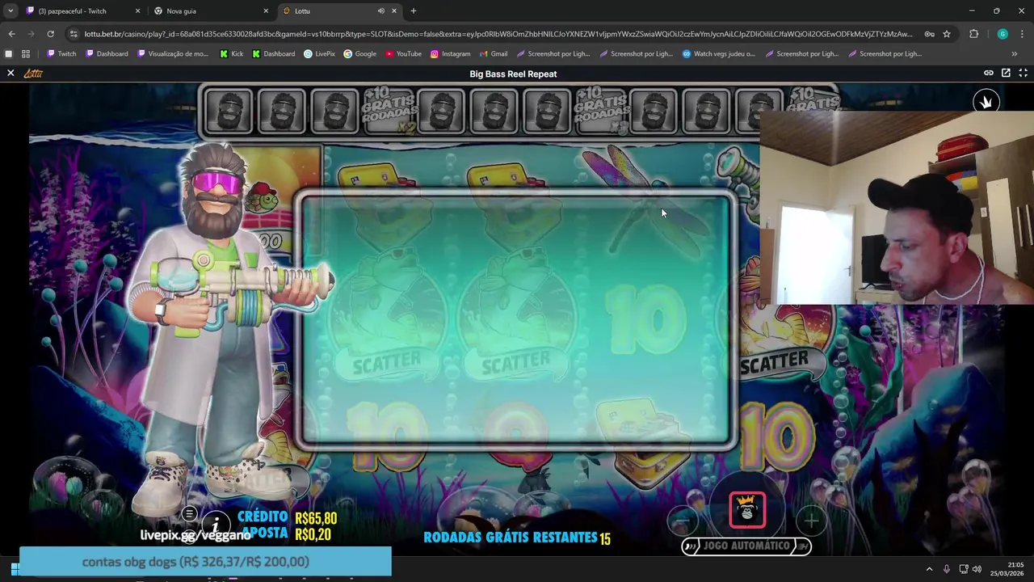This screenshot has width=1034, height=582.
Task: Toggle fullscreen mode for the game
Action: coord(1023,73)
